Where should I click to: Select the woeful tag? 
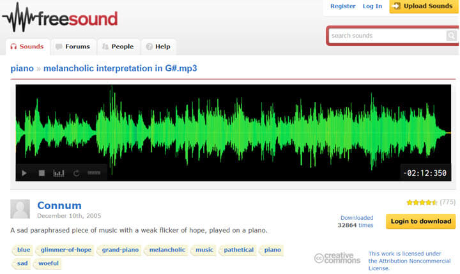[48, 263]
